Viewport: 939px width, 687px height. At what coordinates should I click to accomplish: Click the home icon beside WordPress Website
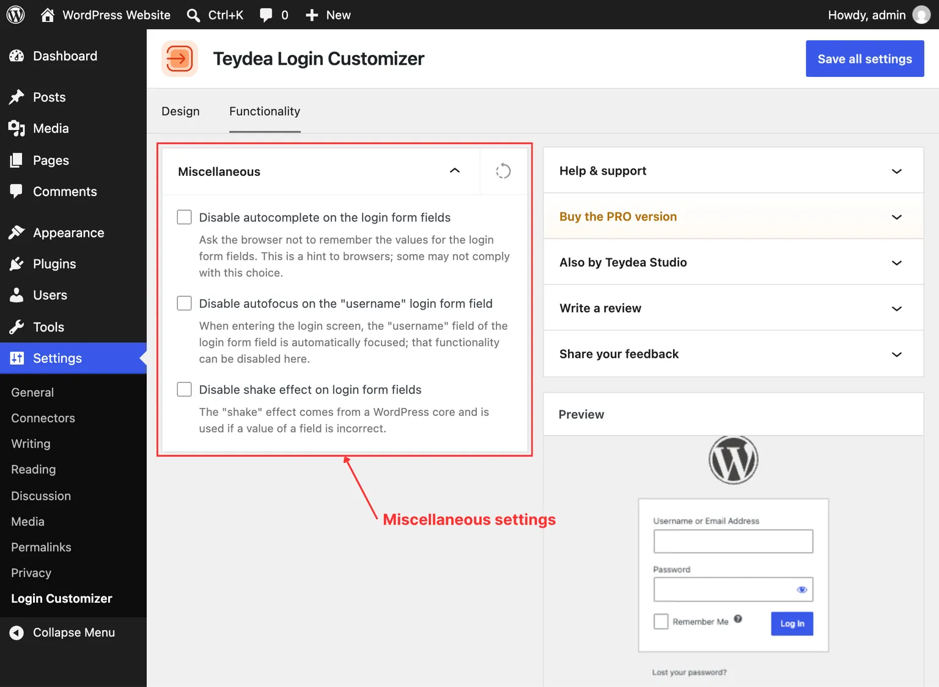point(48,15)
